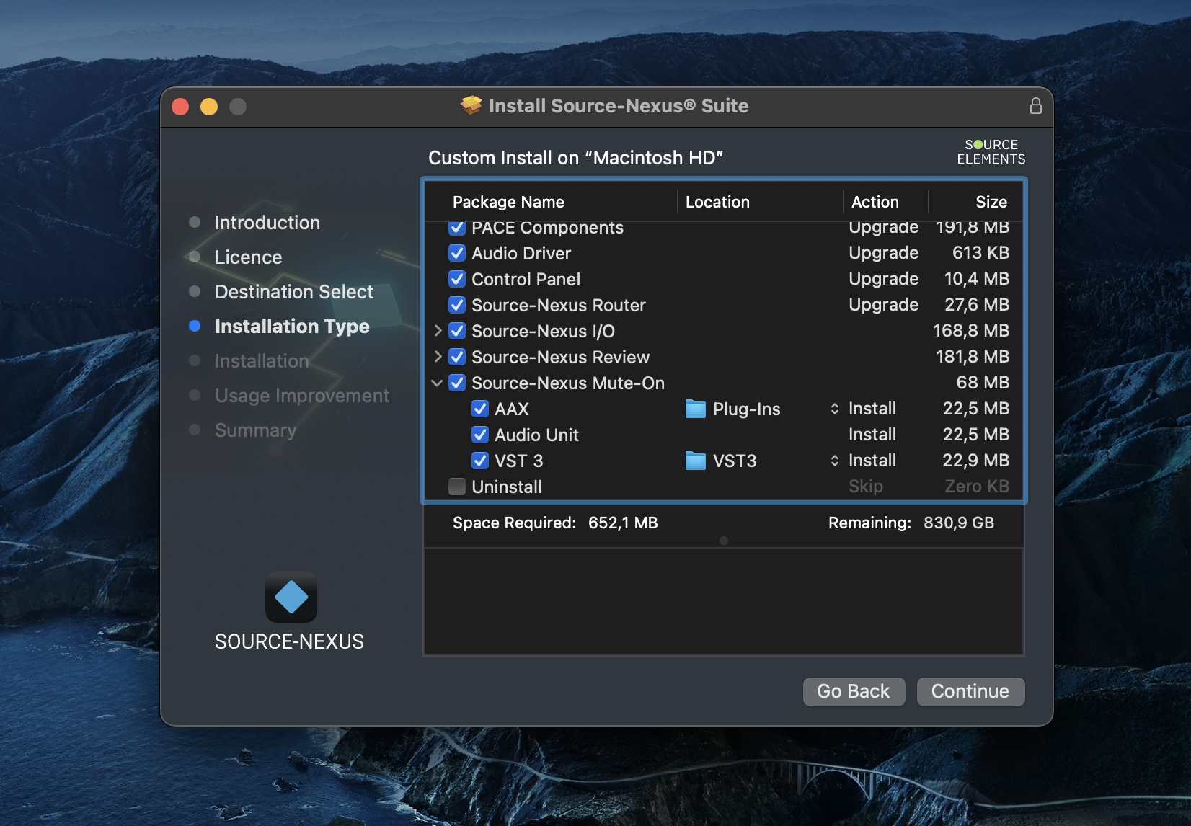Click the Plug-Ins folder icon for AAX

[x=695, y=409]
